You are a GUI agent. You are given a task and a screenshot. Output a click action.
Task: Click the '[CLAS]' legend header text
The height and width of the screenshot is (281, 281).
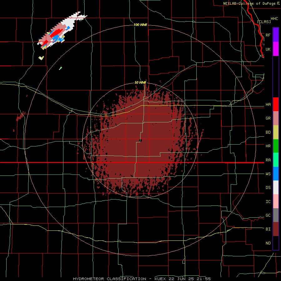264,22
